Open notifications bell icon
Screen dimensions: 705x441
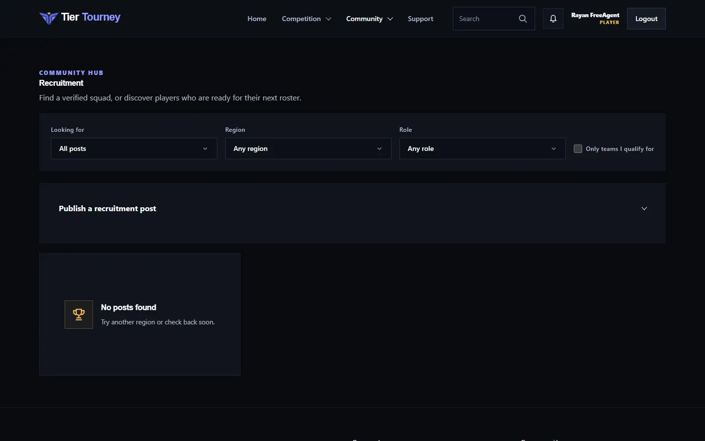(x=553, y=19)
